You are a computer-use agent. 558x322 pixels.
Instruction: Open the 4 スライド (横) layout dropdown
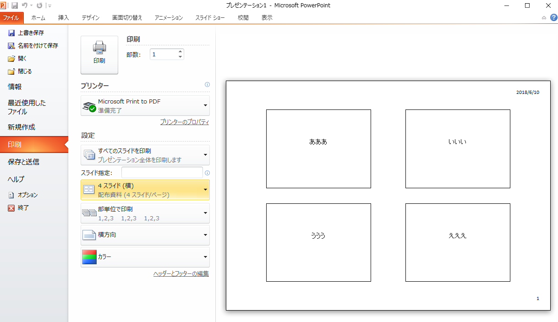145,190
